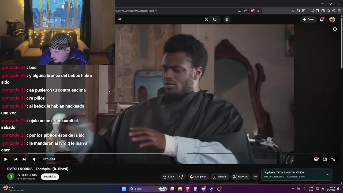Open the Extensions puzzle piece menu

tap(298, 11)
